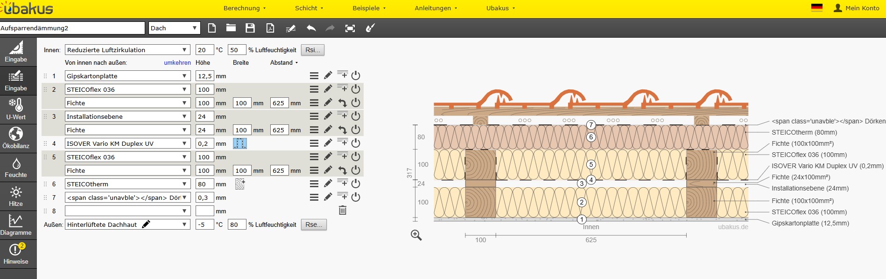Click the undo arrow in toolbar
The image size is (886, 279).
pyautogui.click(x=311, y=28)
